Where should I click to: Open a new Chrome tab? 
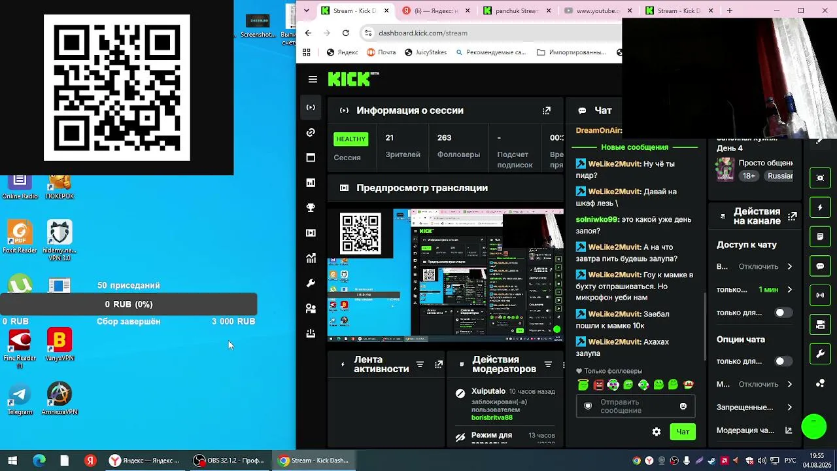coord(730,10)
